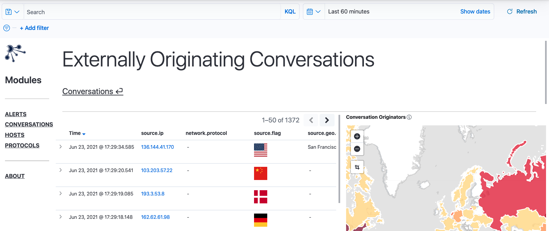Click the San Francisco geo cell
The image size is (549, 231).
pyautogui.click(x=322, y=147)
